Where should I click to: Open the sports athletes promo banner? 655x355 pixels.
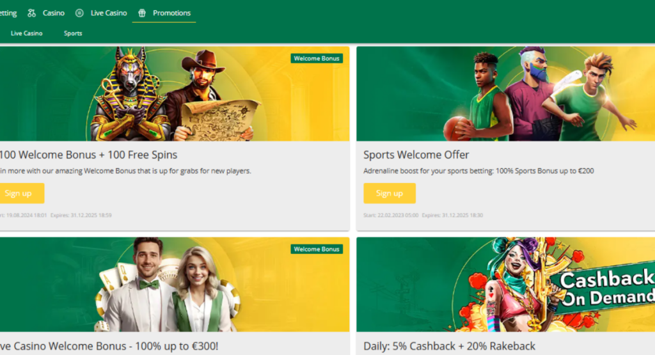[505, 93]
